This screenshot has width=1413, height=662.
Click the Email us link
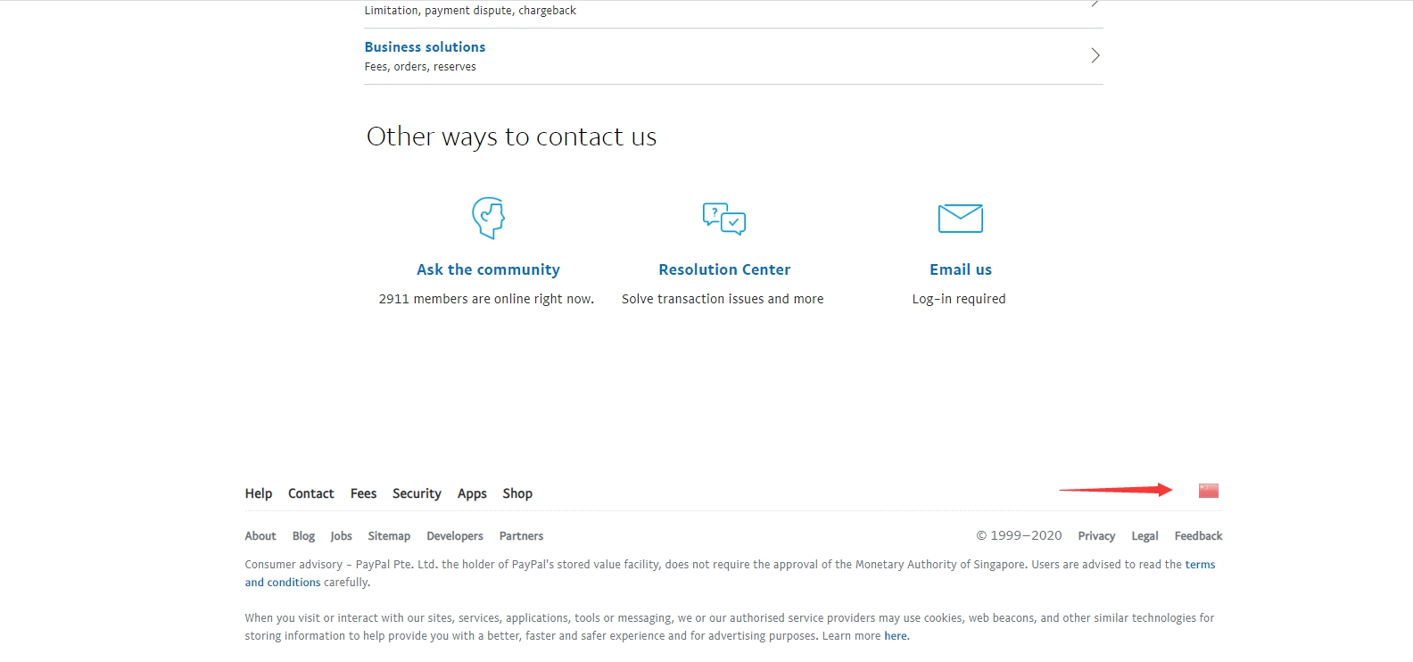(x=960, y=269)
